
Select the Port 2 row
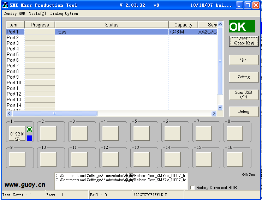click(112, 37)
